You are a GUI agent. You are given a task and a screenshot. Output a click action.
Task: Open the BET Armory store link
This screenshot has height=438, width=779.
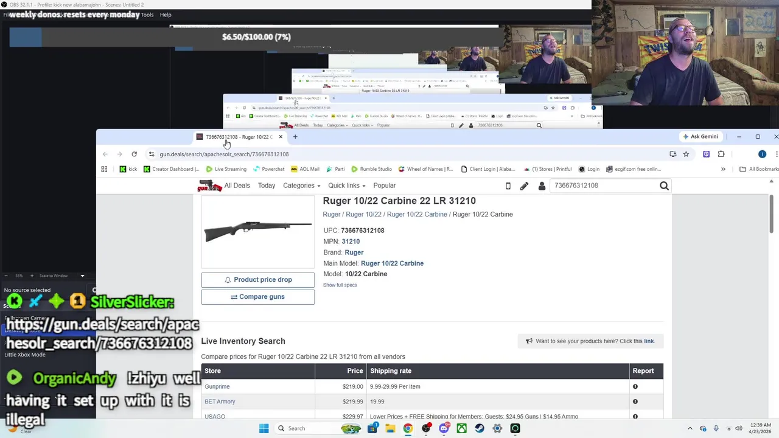[220, 401]
